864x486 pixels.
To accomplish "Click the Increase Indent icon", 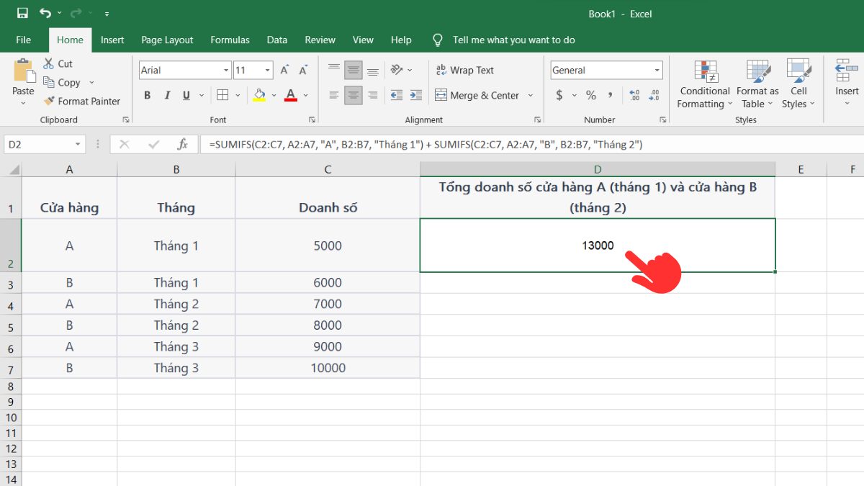I will (415, 95).
